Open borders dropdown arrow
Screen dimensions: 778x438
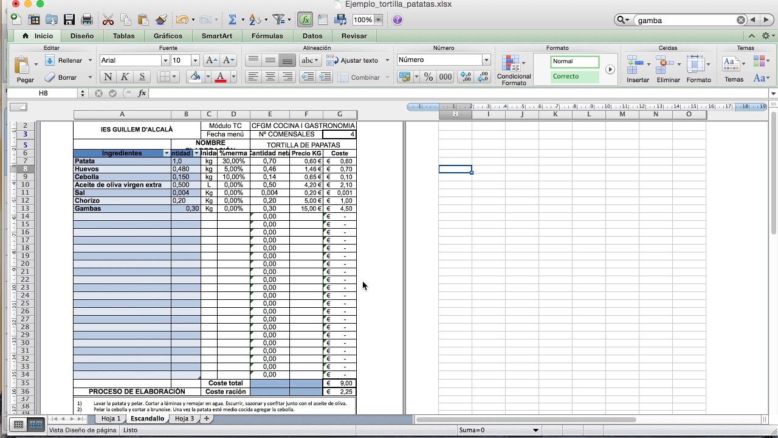[174, 77]
